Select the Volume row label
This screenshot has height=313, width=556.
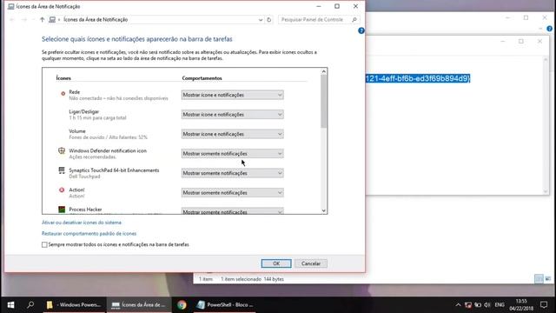point(77,131)
